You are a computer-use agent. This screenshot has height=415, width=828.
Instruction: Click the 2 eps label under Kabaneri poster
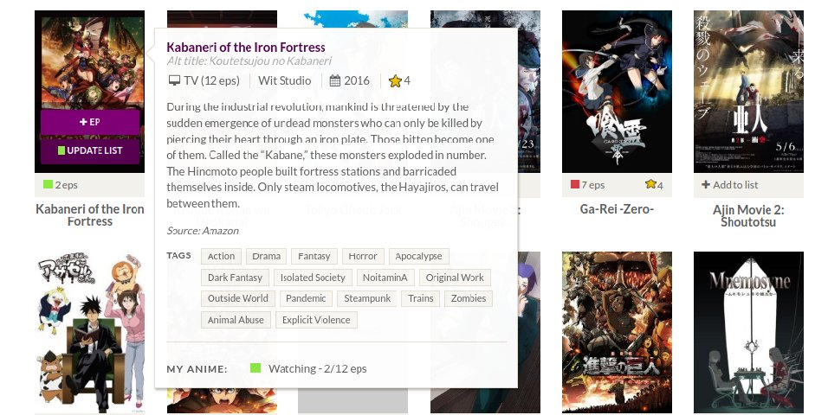(x=66, y=185)
